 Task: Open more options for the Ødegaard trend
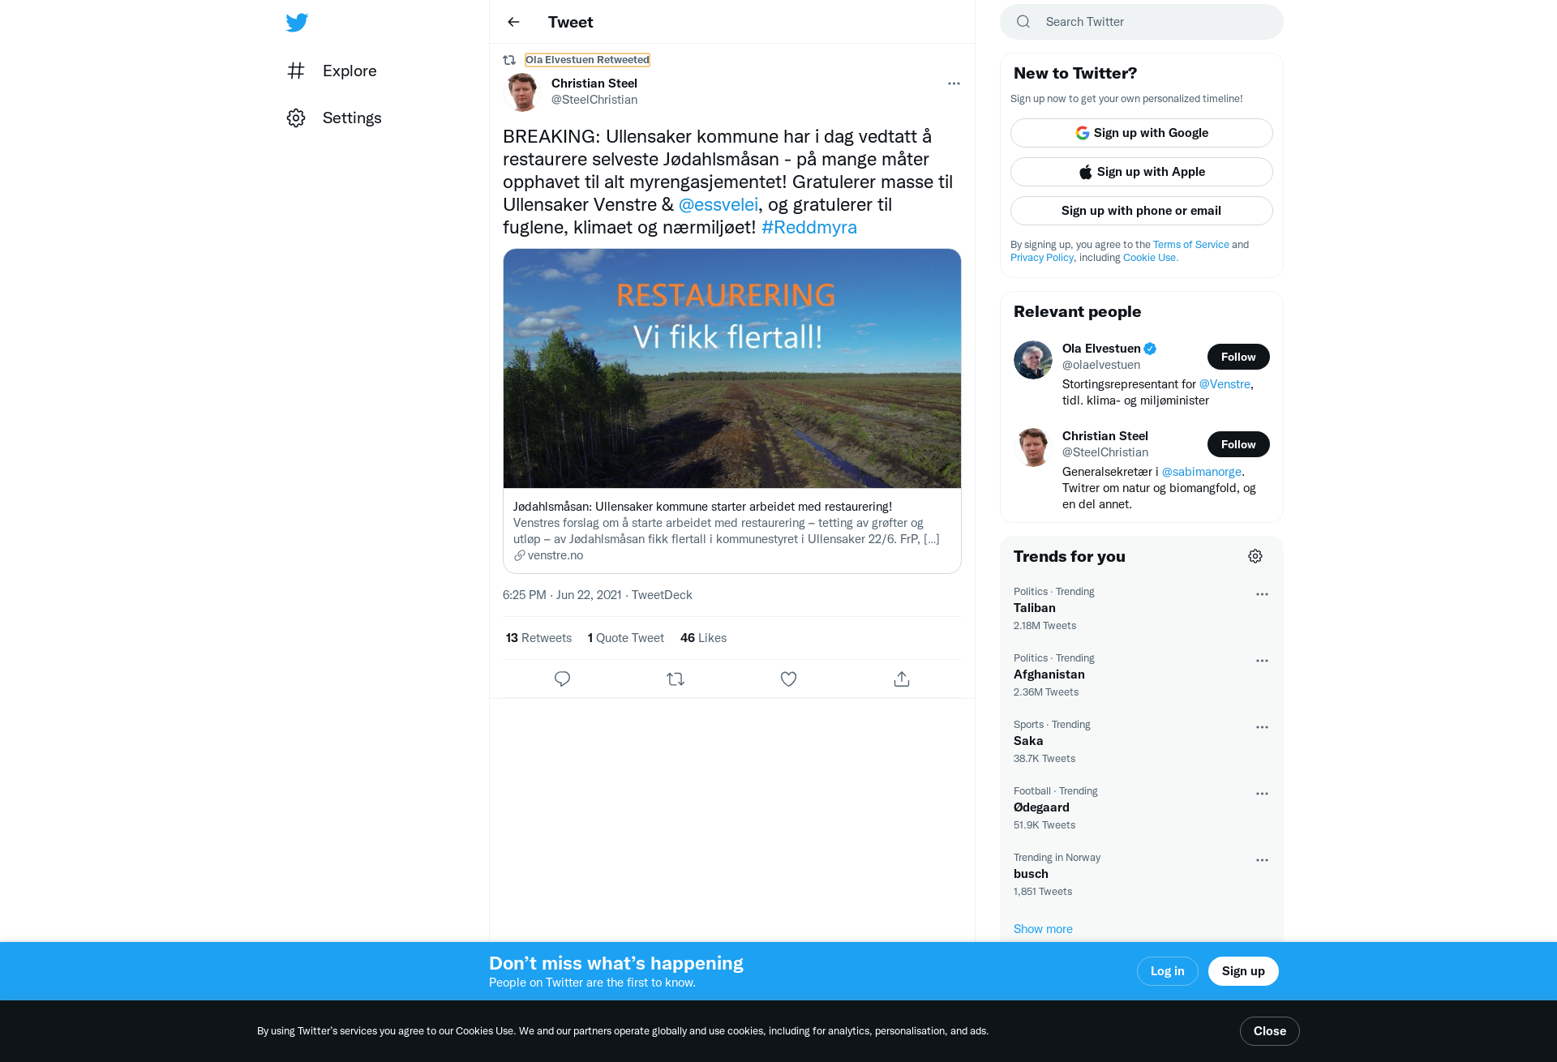tap(1262, 794)
